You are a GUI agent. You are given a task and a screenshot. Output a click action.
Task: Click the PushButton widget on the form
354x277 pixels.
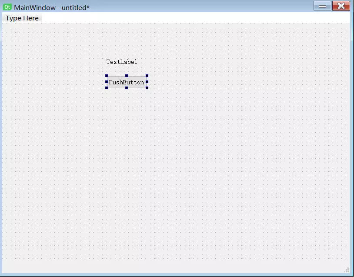(127, 82)
